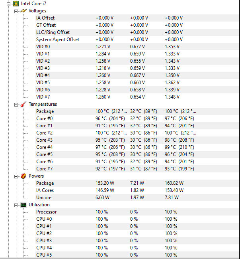Image resolution: width=240 pixels, height=259 pixels.
Task: Select the IA Cores power row
Action: coord(137,190)
